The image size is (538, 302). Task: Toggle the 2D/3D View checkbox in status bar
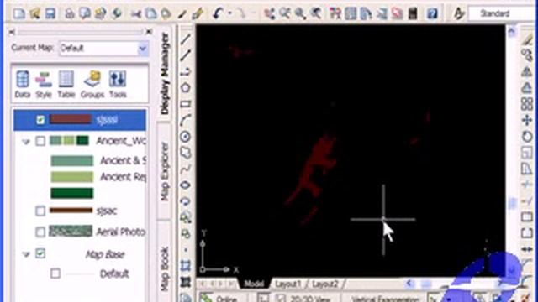[x=281, y=299]
